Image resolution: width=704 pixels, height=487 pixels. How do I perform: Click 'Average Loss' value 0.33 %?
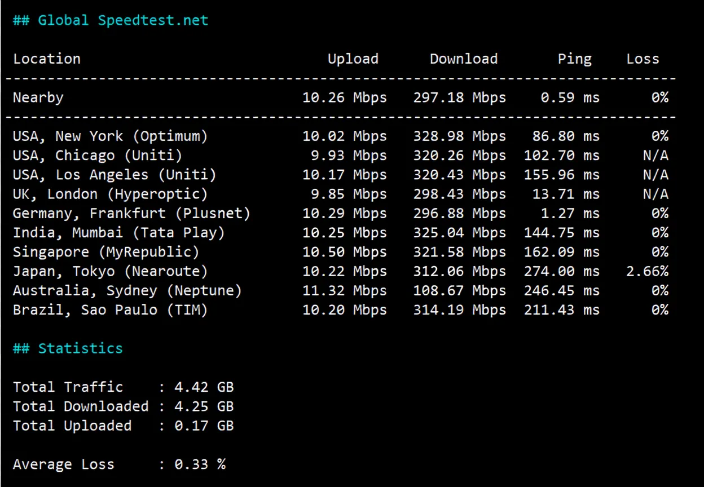[200, 464]
